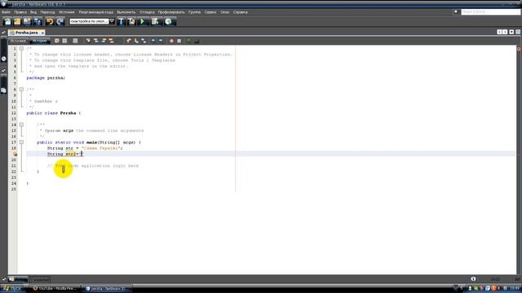Screen dimensions: 522x293
Task: Click the comment lines editor icon
Action: 188,41
